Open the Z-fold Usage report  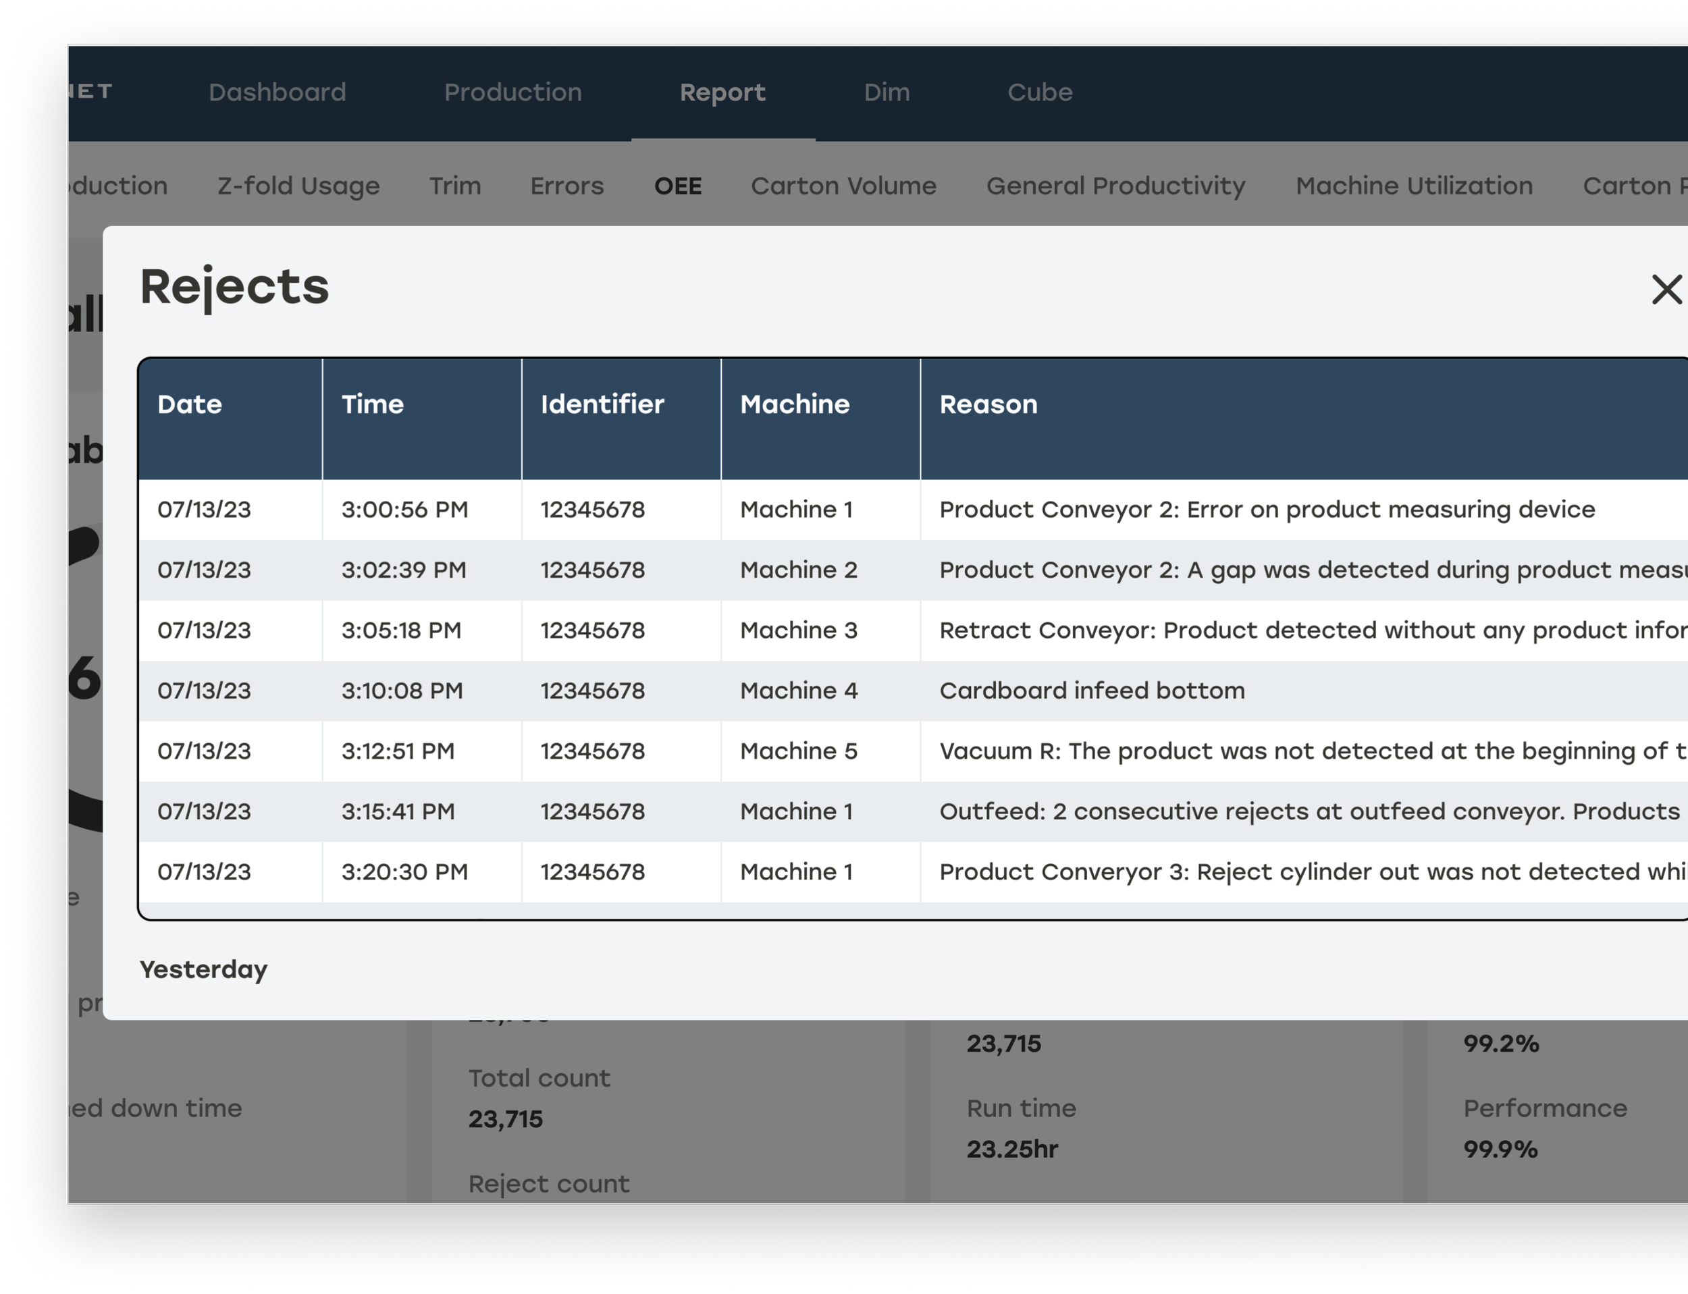298,186
